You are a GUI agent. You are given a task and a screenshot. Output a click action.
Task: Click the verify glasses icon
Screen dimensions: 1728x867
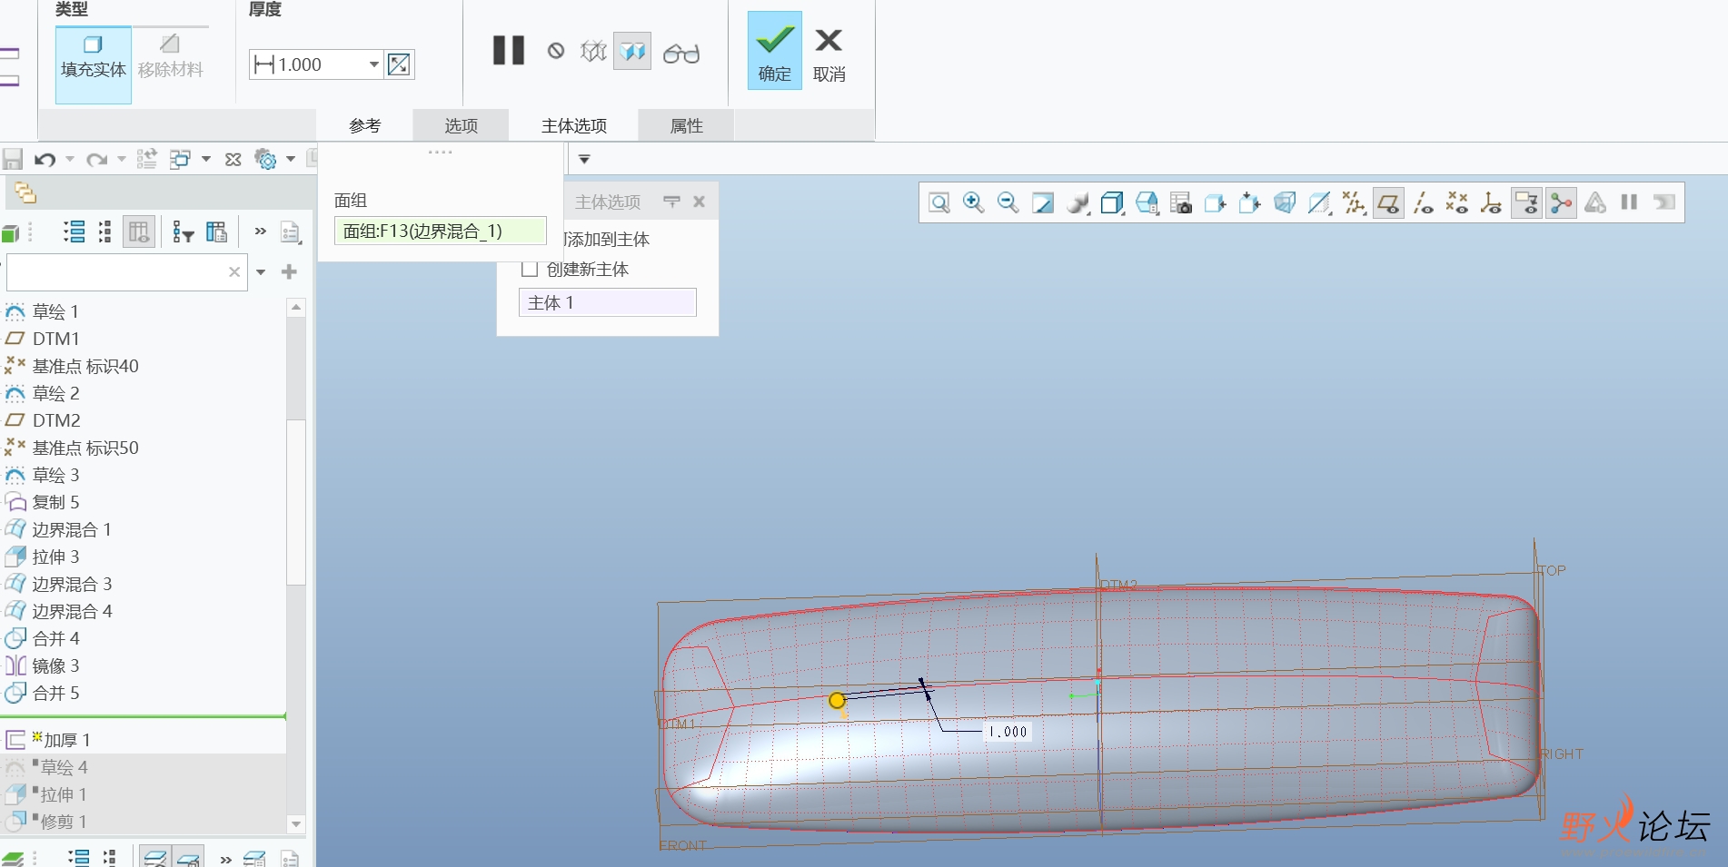coord(681,54)
